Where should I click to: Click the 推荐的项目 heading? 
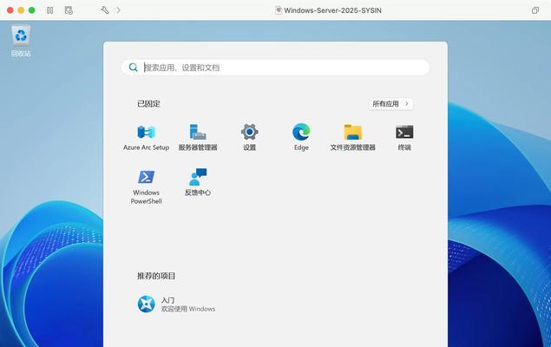pyautogui.click(x=156, y=276)
